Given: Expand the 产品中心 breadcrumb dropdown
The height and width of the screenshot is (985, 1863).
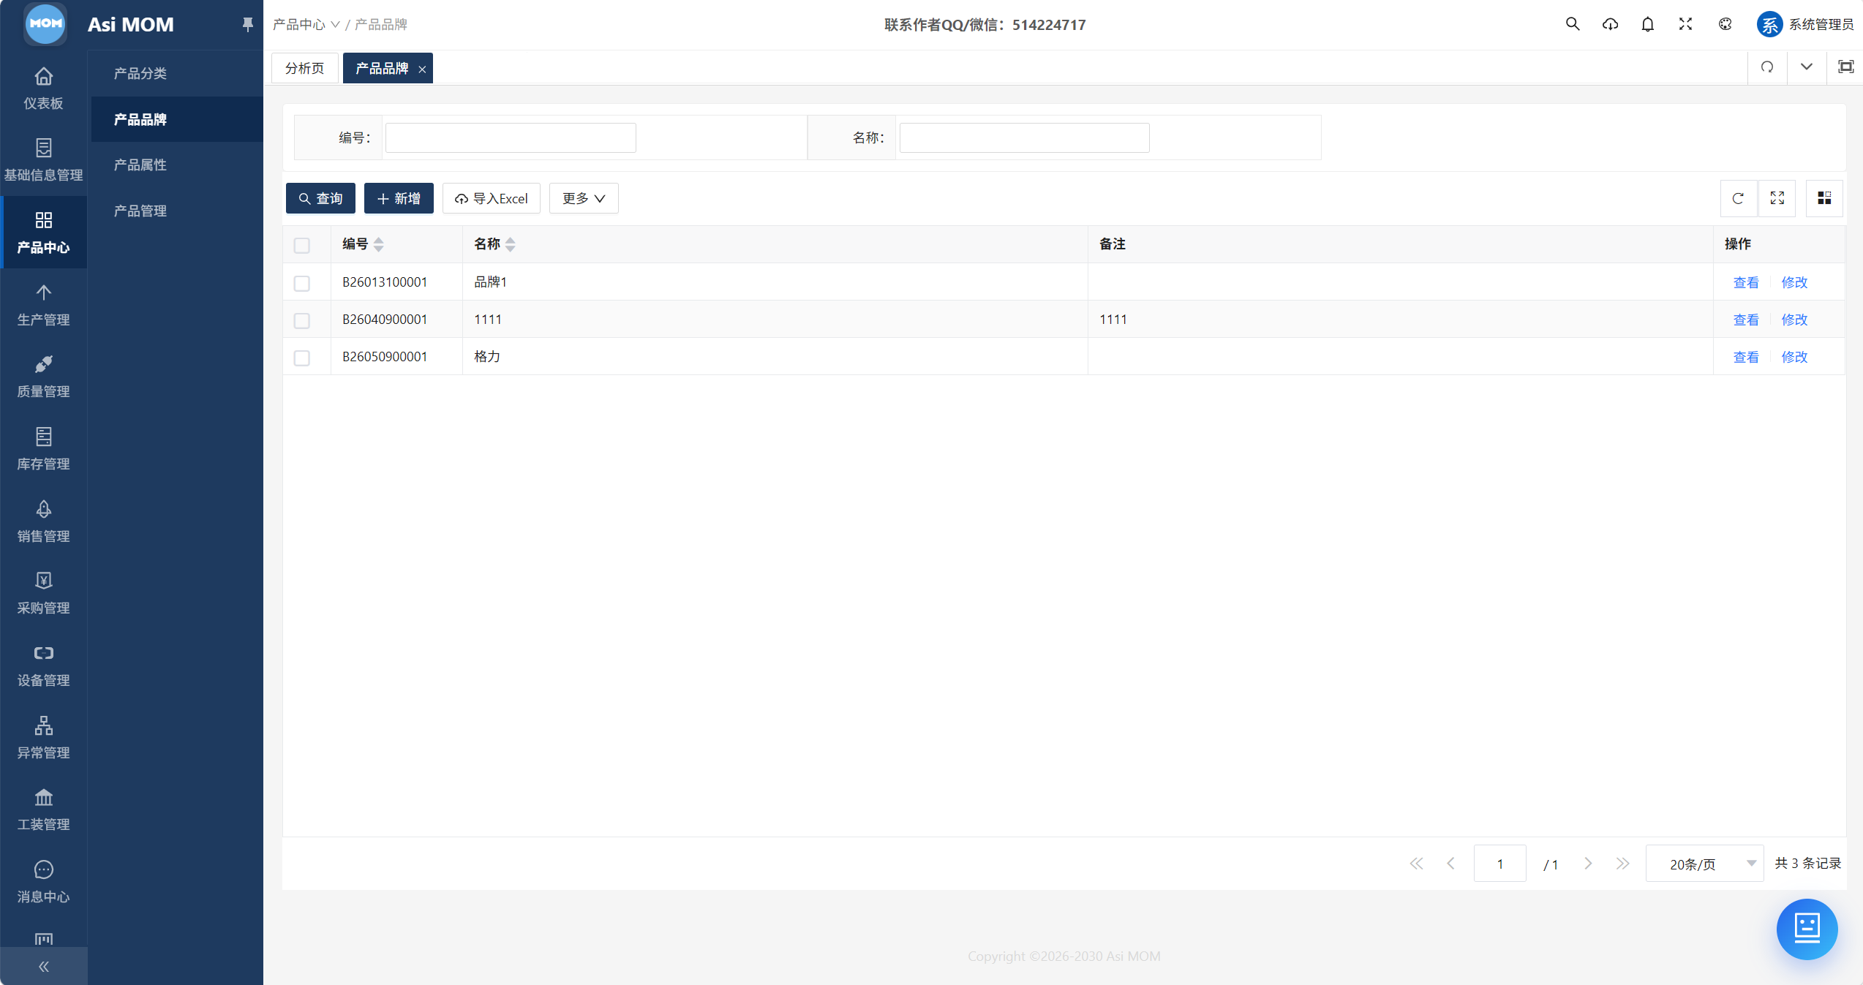Looking at the screenshot, I should point(306,25).
